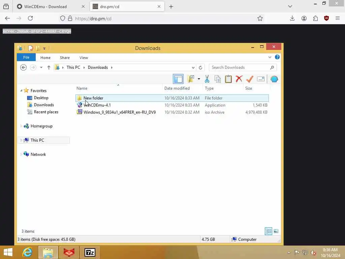Select the New folder row
345x259 pixels.
click(x=172, y=98)
